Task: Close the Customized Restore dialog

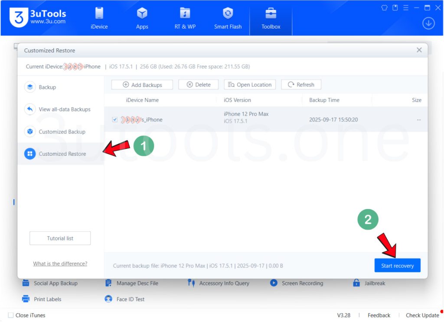Action: 419,50
